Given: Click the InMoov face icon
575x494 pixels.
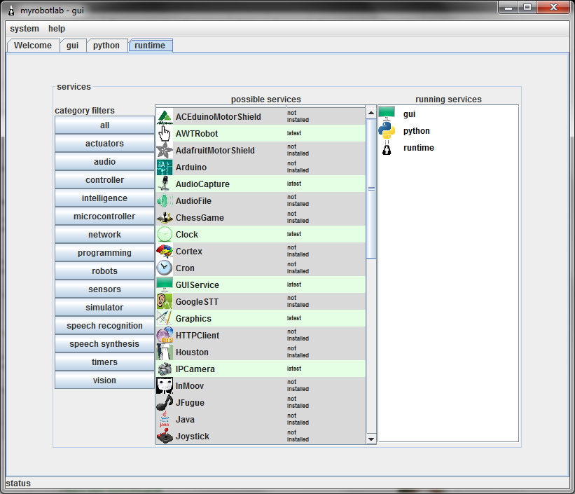Looking at the screenshot, I should click(165, 385).
